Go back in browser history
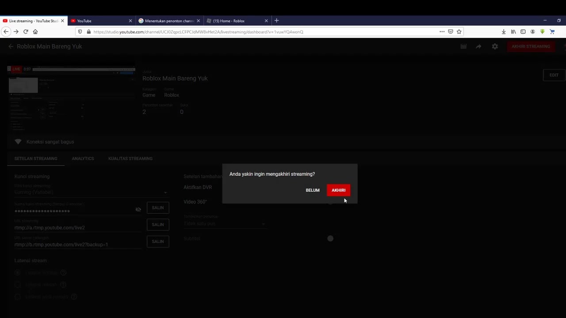The width and height of the screenshot is (566, 318). (x=6, y=32)
